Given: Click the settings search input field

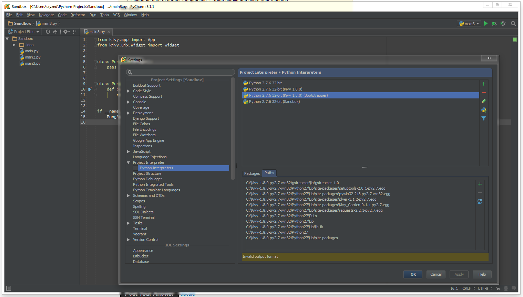Looking at the screenshot, I should pyautogui.click(x=181, y=72).
